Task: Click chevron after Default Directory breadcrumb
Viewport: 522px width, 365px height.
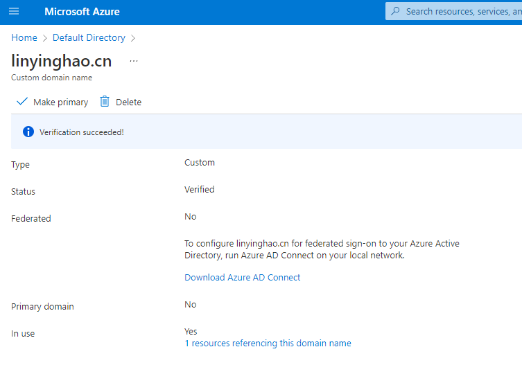Action: (x=133, y=38)
